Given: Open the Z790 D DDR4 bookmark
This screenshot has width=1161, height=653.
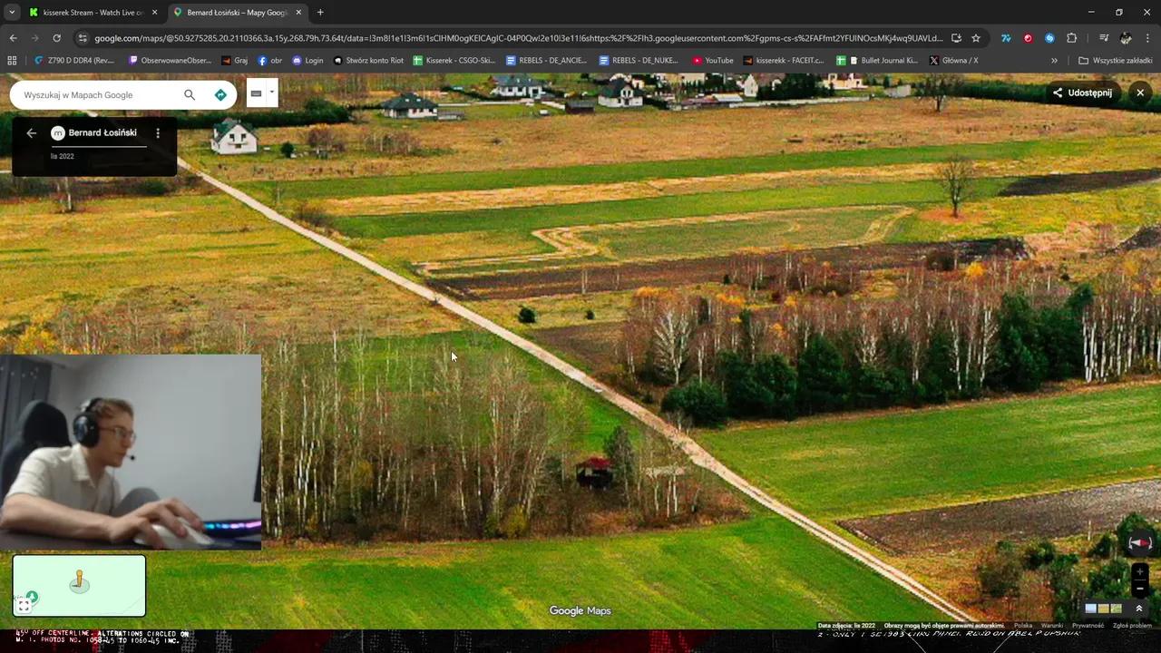Looking at the screenshot, I should click(x=74, y=61).
